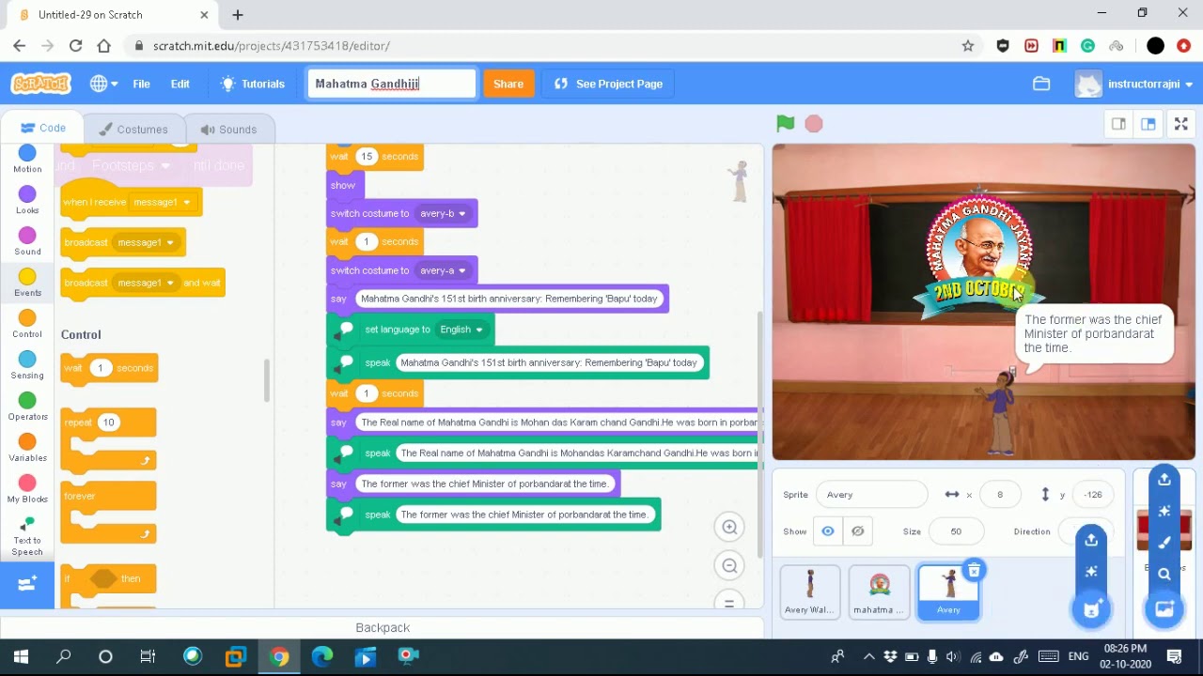Show the sprite using the eye toggle
This screenshot has height=676, width=1203.
tap(828, 531)
